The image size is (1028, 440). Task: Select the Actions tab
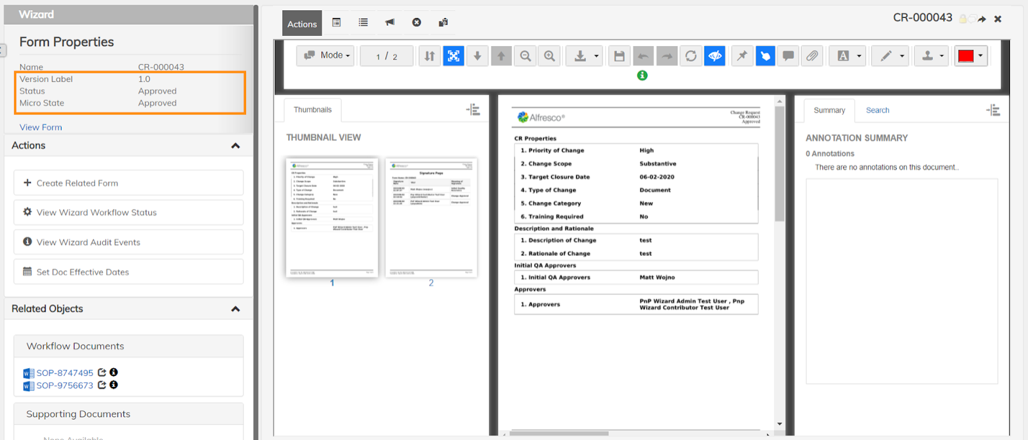[302, 24]
